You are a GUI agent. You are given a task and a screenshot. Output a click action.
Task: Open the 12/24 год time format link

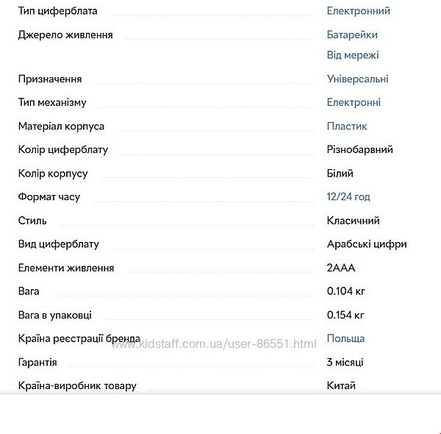click(x=348, y=196)
